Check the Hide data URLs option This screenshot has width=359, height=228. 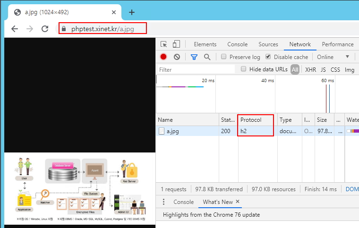tap(244, 69)
